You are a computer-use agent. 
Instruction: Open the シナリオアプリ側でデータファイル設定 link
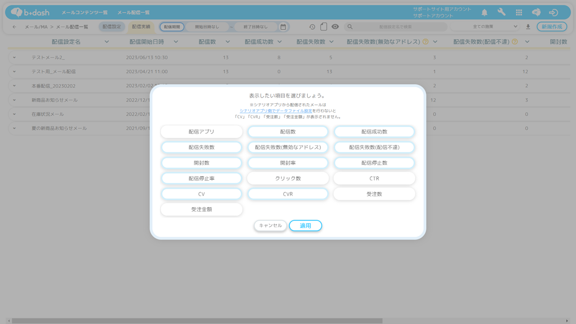pyautogui.click(x=276, y=111)
